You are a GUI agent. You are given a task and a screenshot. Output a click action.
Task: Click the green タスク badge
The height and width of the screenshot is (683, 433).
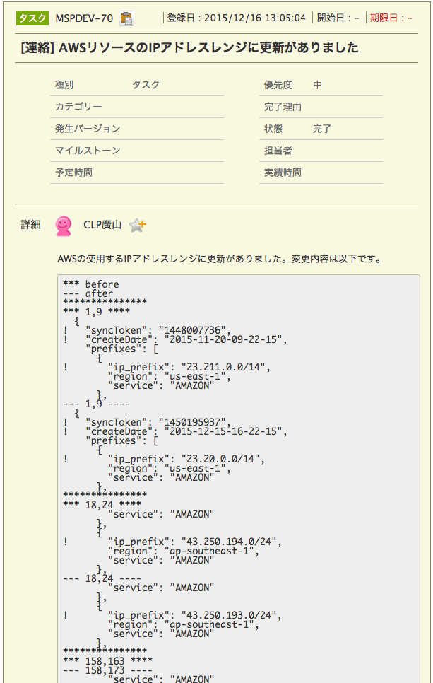point(32,18)
